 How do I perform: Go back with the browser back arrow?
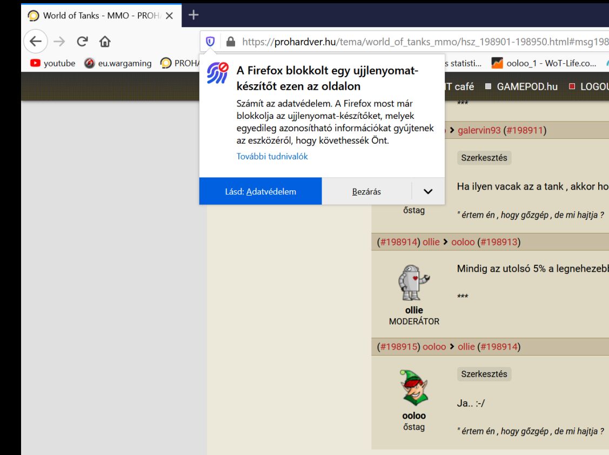(36, 41)
